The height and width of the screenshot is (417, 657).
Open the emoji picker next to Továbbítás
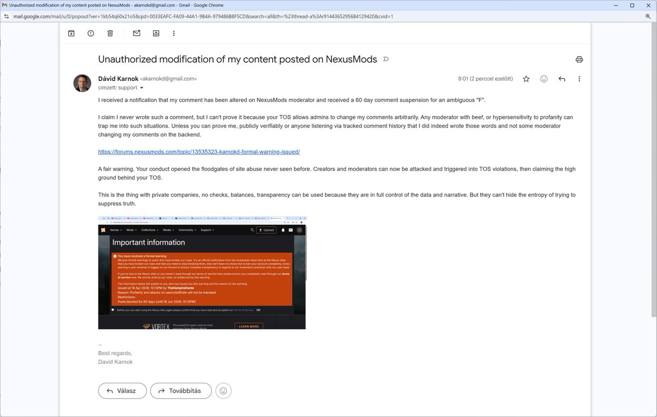click(x=223, y=391)
